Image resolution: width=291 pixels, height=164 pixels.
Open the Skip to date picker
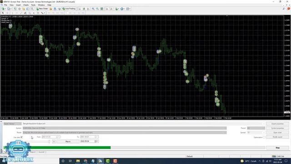[89, 141]
